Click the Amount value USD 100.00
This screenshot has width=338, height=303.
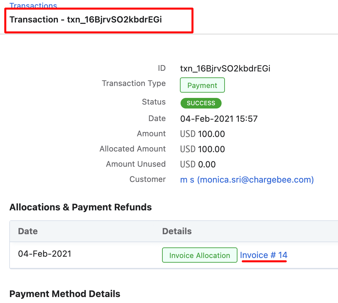(x=202, y=134)
